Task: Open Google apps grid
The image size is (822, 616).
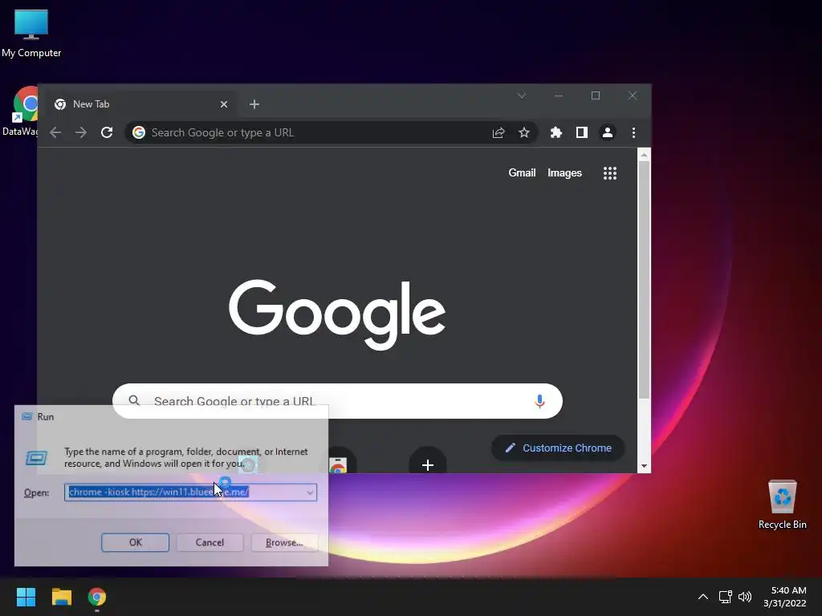Action: pyautogui.click(x=610, y=173)
